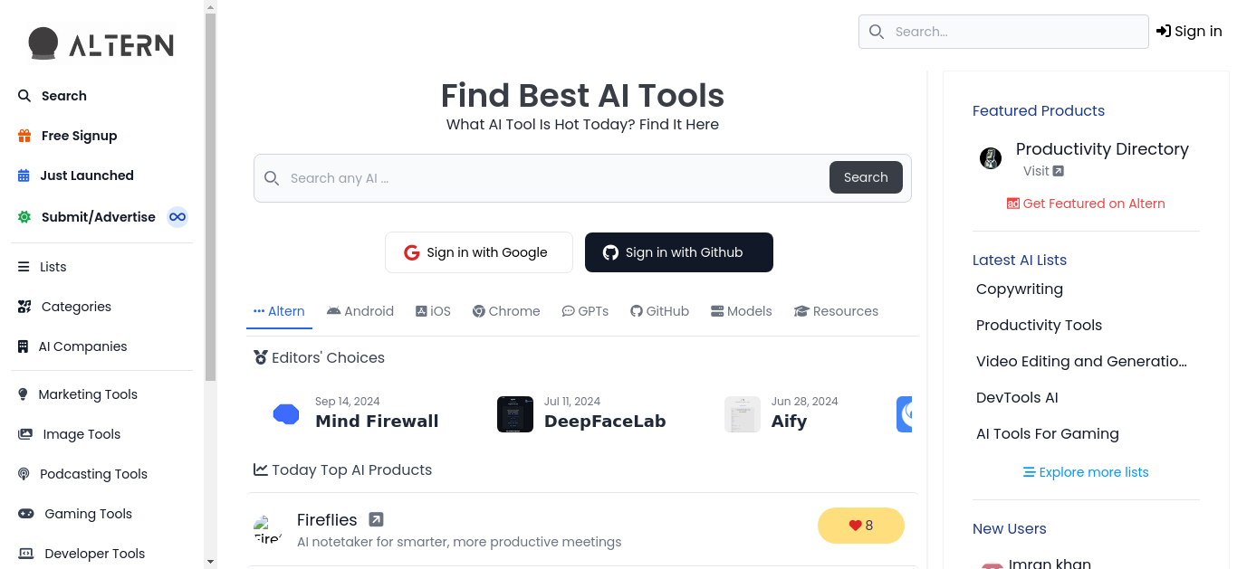
Task: Click the gamepad icon beside Gaming Tools
Action: [26, 514]
